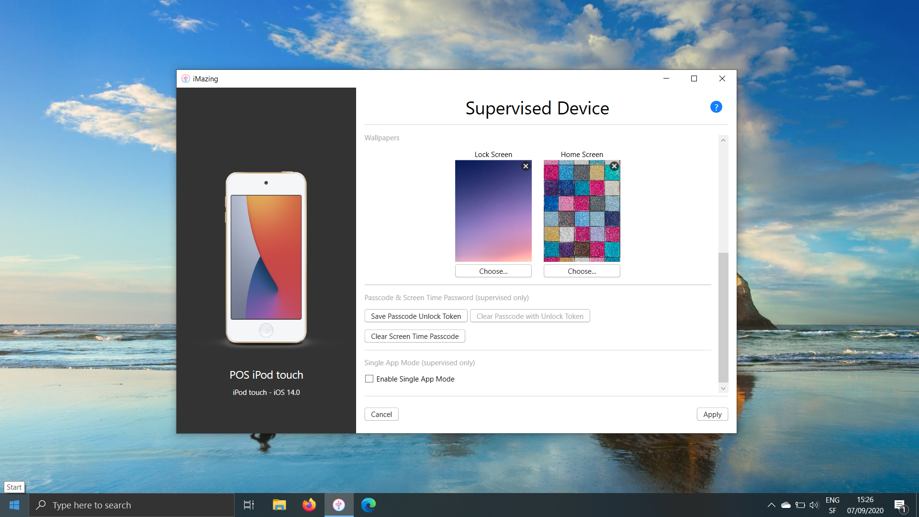Maximize the iMazing window

click(694, 79)
